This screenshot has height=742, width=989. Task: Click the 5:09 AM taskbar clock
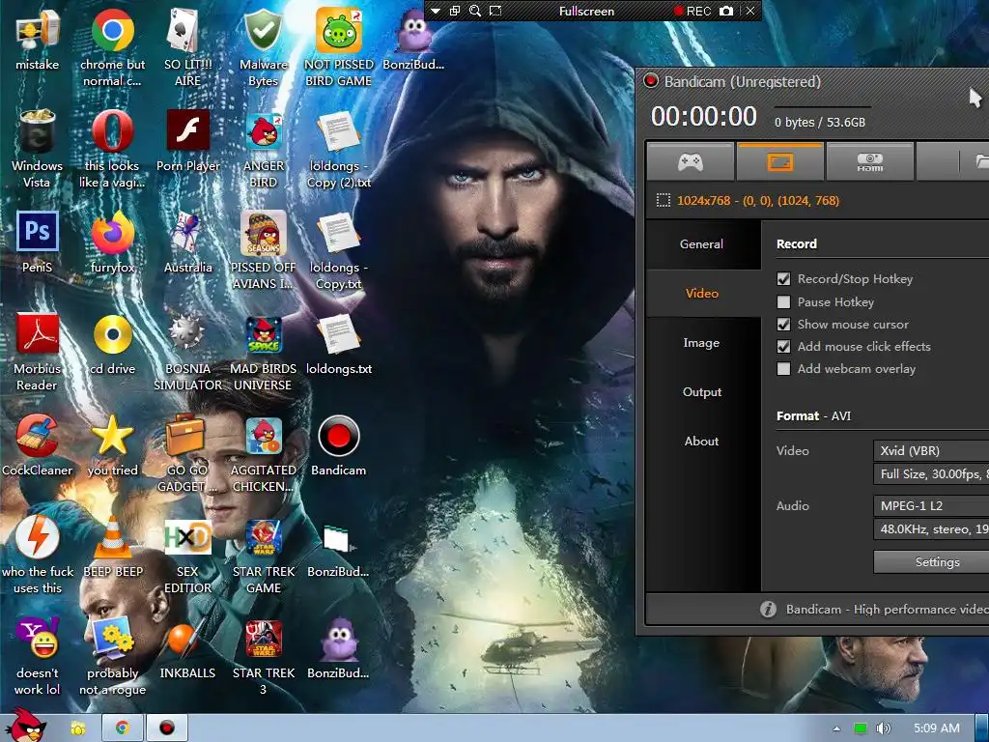(937, 728)
